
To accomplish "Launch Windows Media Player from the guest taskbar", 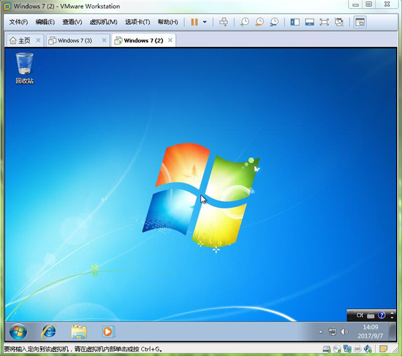I will (108, 332).
